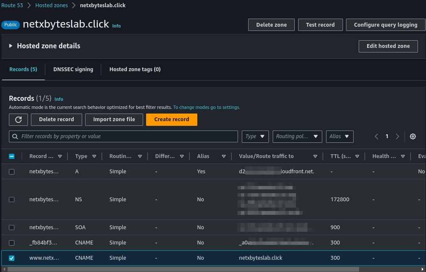Open the table preferences gear icon
Viewport: 426px width, 272px height.
tap(413, 136)
